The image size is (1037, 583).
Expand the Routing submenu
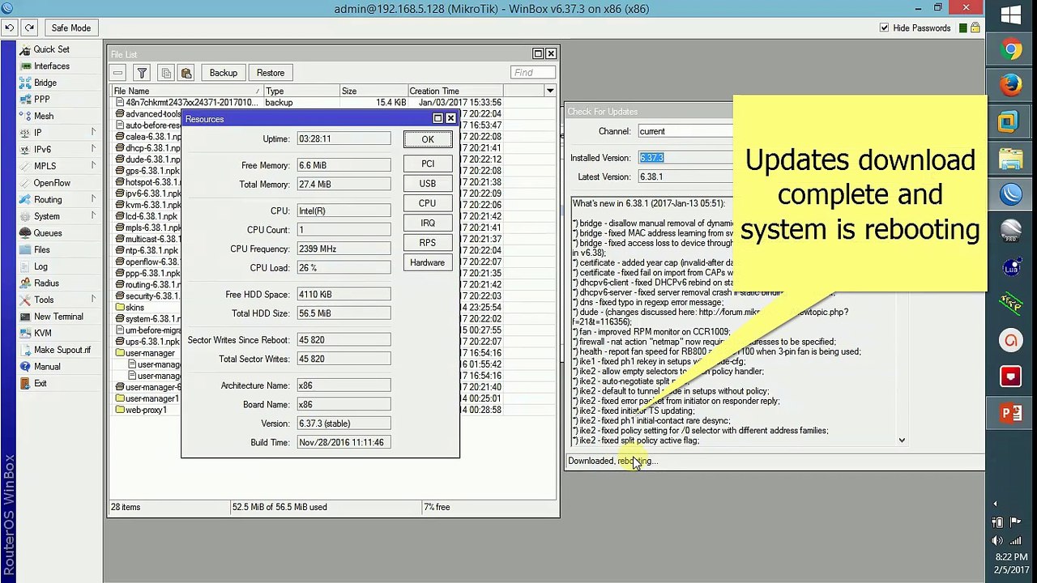[x=93, y=199]
